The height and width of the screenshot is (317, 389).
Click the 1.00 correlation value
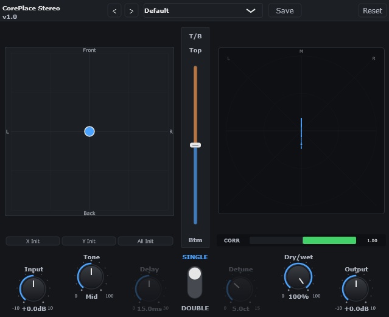point(372,240)
